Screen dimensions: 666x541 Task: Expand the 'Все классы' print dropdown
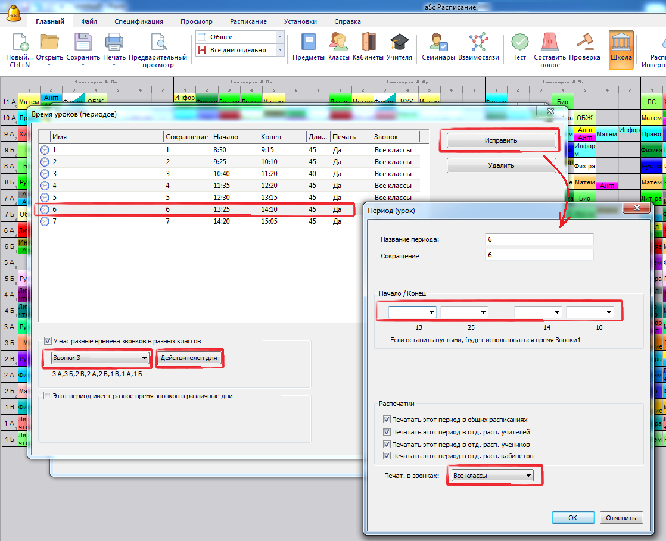(x=492, y=476)
